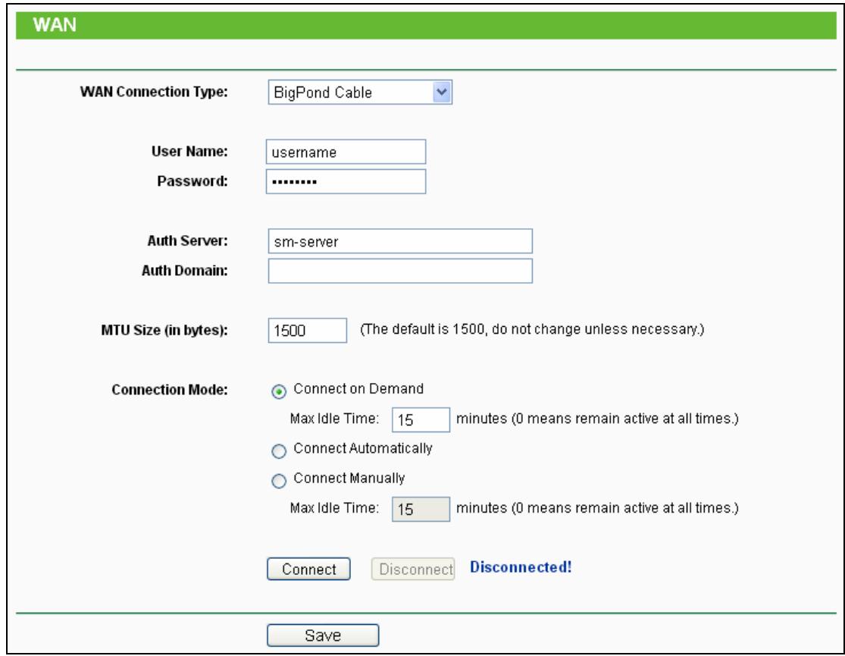Click the WAN header title
This screenshot has width=845, height=656.
point(55,25)
